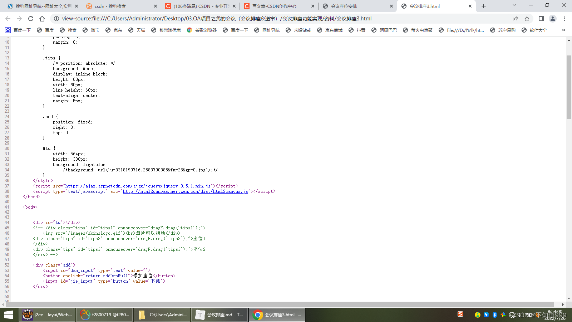Open the Chrome profile menu
Screen dimensions: 572x322
pyautogui.click(x=553, y=19)
